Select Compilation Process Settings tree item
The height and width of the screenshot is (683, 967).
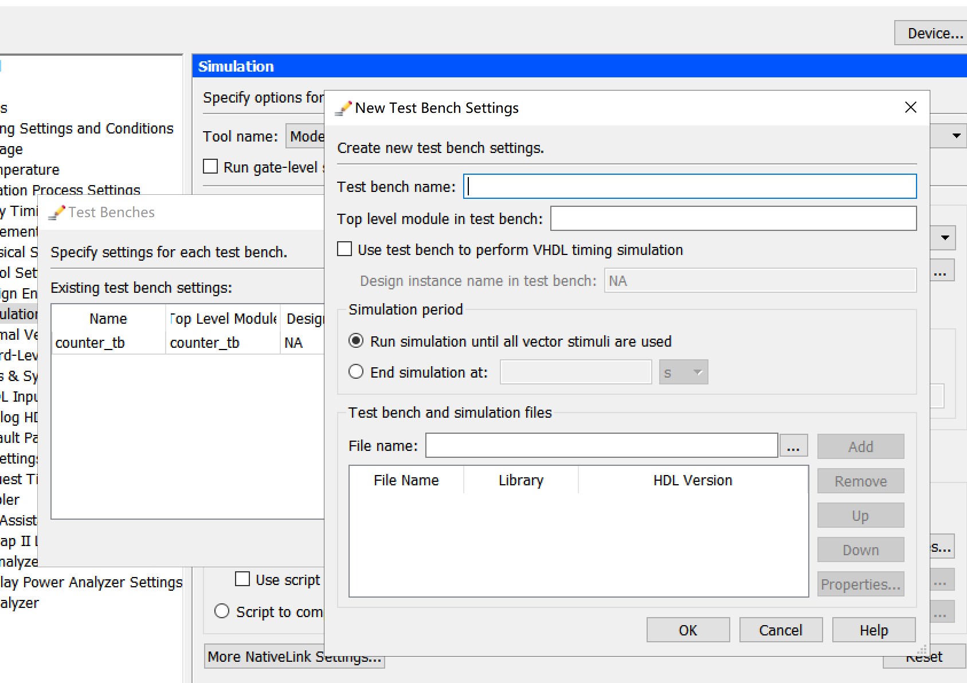70,190
